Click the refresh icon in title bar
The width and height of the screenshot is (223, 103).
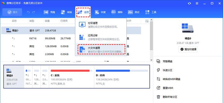click(x=189, y=3)
